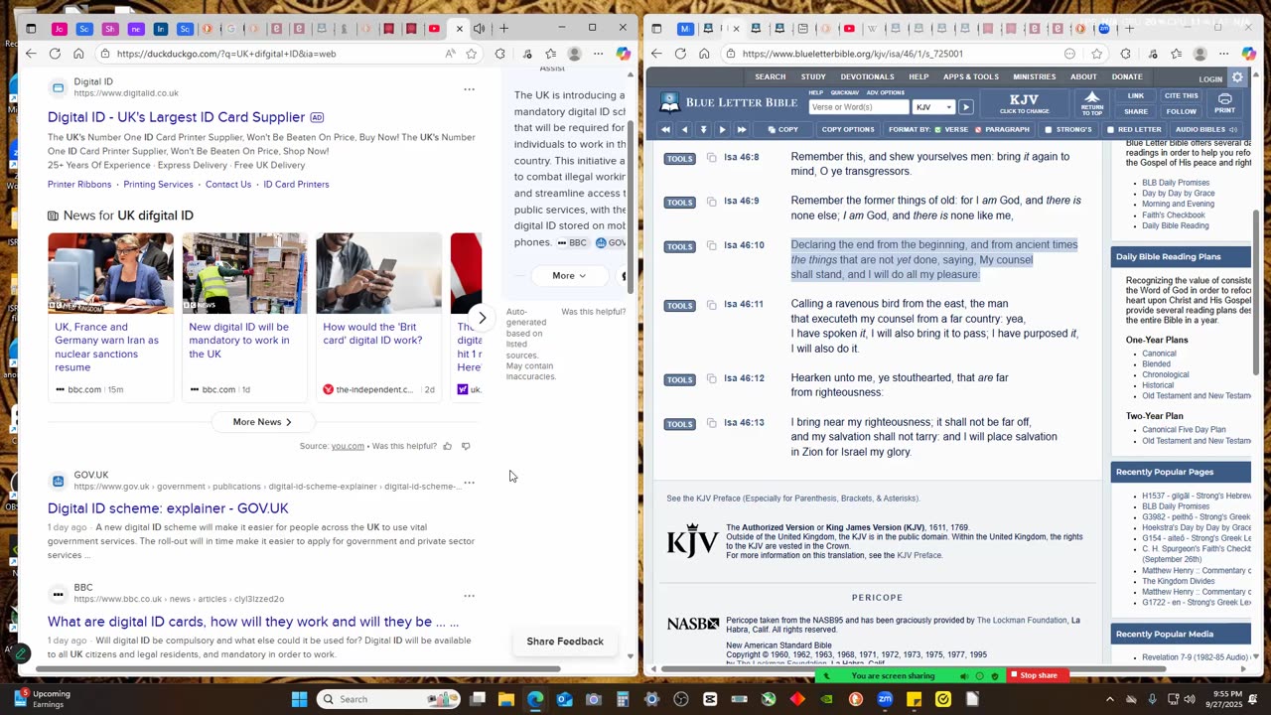Open Audio Bibles speaker option
This screenshot has width=1271, height=715.
1205,129
